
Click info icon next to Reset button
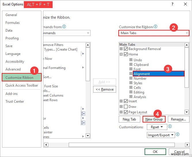[170, 126]
